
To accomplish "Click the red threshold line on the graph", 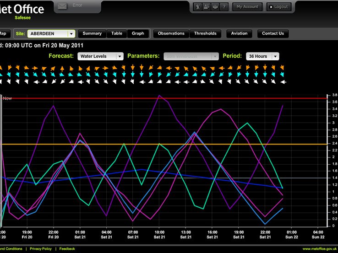I will point(164,98).
